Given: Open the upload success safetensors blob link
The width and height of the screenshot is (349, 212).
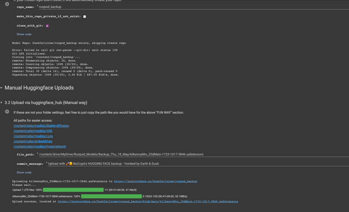Looking at the screenshot, I should [x=148, y=202].
